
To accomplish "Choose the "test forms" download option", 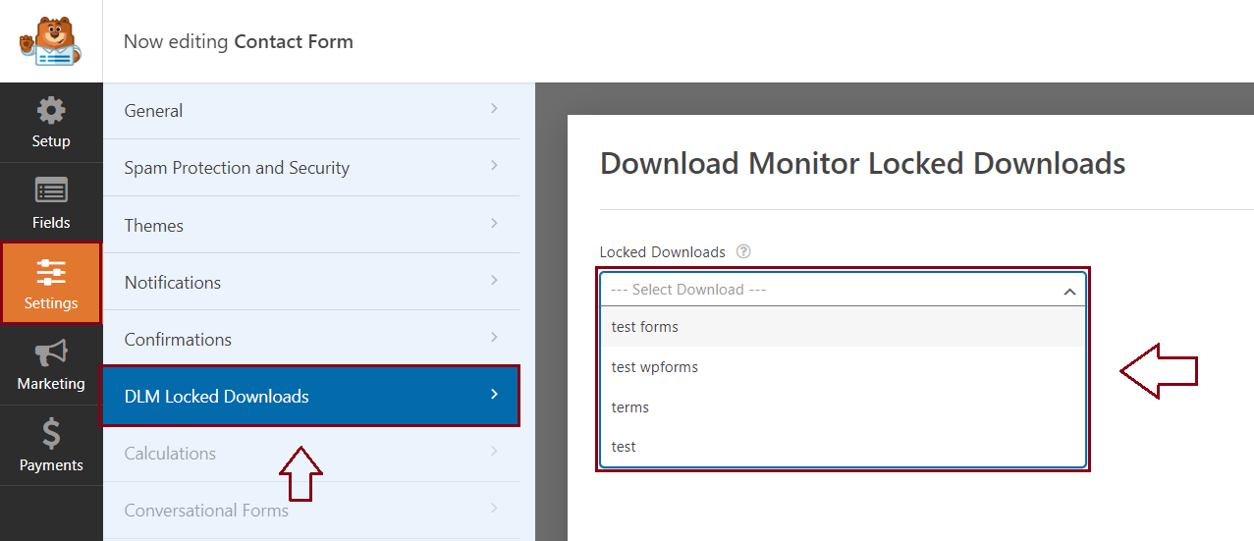I will [x=843, y=326].
